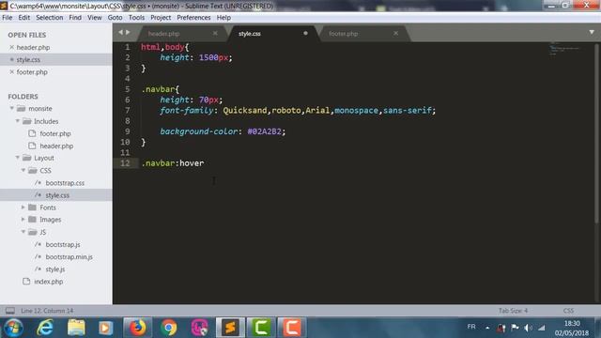Open the Preferences menu
The width and height of the screenshot is (601, 338).
(x=193, y=18)
